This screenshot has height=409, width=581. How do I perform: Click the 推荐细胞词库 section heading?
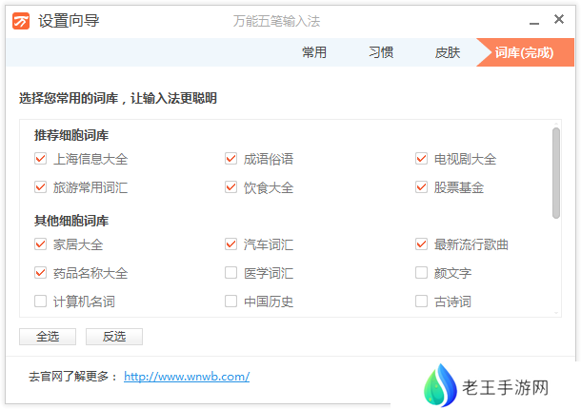point(71,135)
